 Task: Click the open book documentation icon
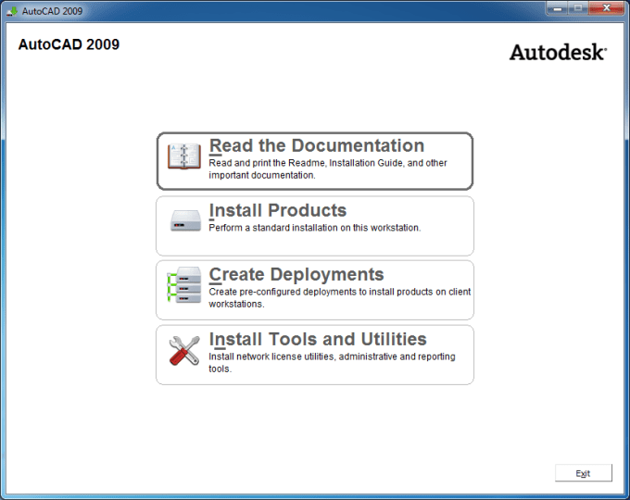184,156
